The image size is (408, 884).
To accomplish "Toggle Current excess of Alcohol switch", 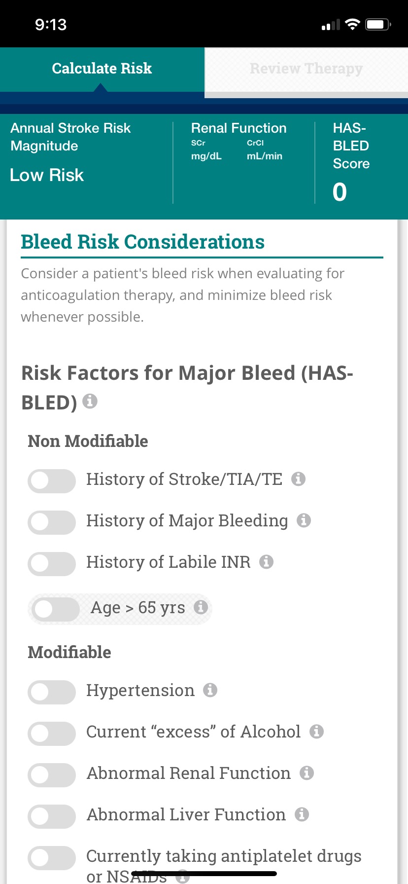I will point(52,734).
